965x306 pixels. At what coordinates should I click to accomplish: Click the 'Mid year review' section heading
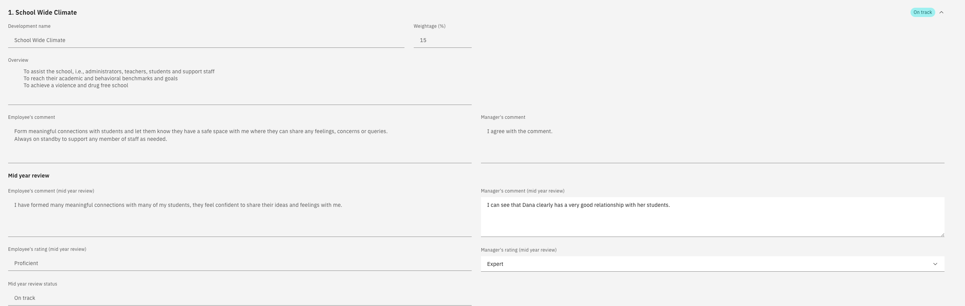[29, 176]
